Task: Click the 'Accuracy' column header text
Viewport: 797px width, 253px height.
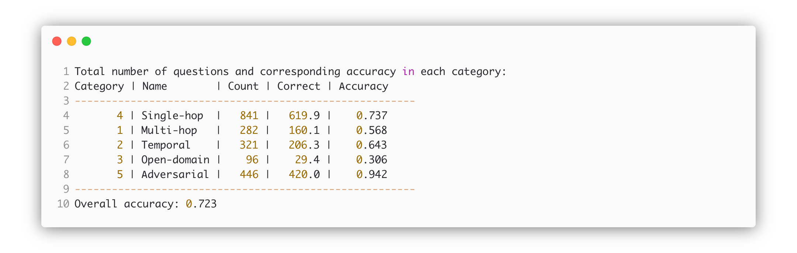Action: (x=363, y=86)
